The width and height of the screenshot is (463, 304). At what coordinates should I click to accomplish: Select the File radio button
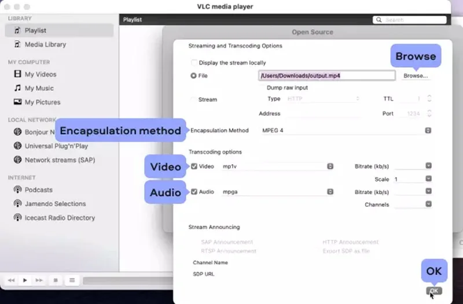click(x=193, y=76)
